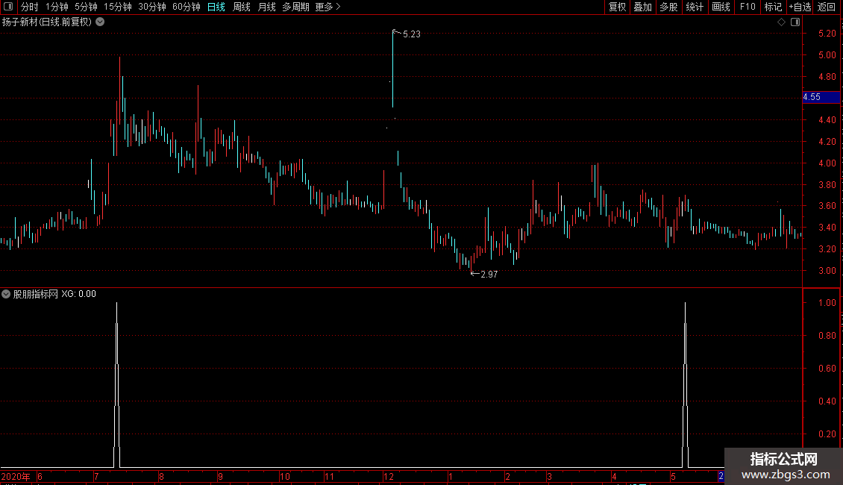Open the 多股 multi-stock view

click(x=668, y=7)
